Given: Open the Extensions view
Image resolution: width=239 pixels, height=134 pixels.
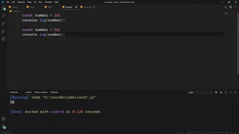Looking at the screenshot, I should click(3, 39).
